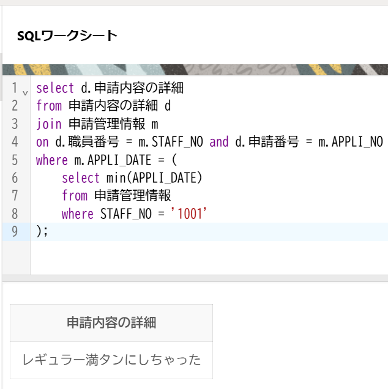This screenshot has width=388, height=389.
Task: Click 申請管理情報 table name on line 7
Action: click(133, 196)
